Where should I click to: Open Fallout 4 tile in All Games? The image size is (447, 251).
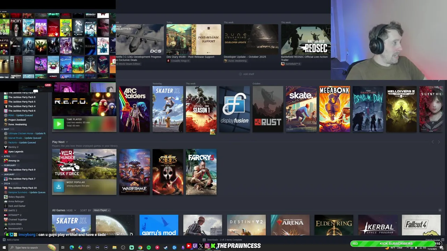pyautogui.click(x=421, y=226)
